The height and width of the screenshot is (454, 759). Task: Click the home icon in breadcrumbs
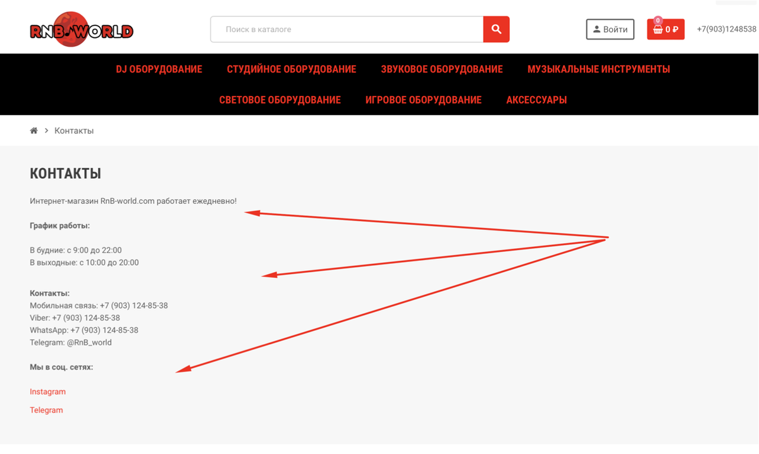tap(34, 131)
